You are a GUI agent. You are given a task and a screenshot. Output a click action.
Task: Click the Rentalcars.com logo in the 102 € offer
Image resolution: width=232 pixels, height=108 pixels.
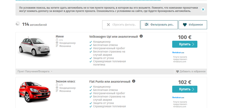[x=178, y=97]
